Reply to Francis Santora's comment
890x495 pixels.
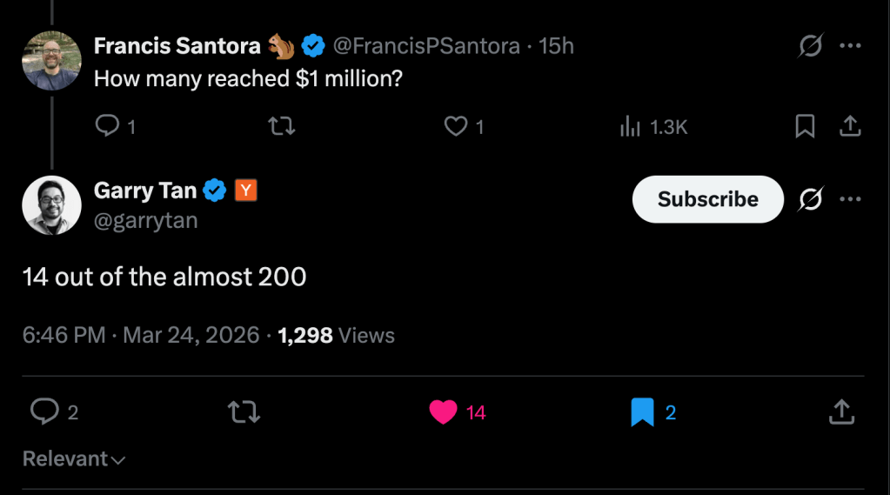[x=107, y=127]
